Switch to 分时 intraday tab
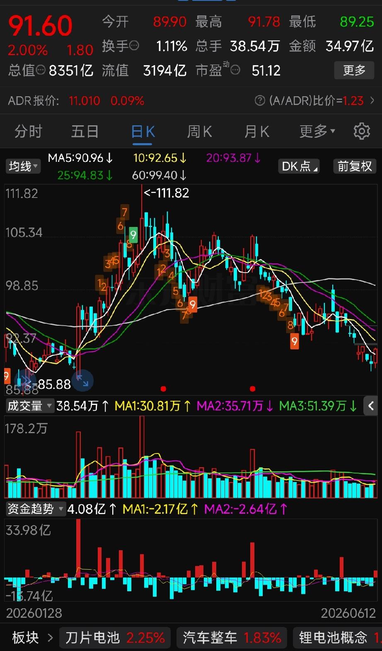This screenshot has width=382, height=651. [28, 132]
